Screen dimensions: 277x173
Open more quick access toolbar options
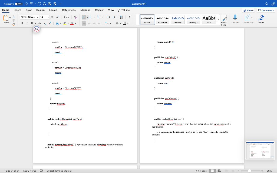(x=60, y=4)
